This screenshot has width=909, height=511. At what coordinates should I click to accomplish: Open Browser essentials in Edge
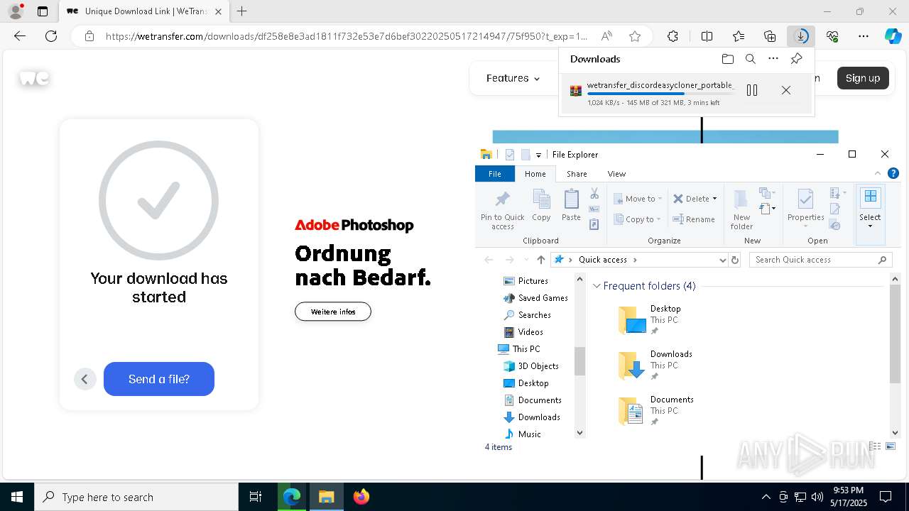pos(832,36)
